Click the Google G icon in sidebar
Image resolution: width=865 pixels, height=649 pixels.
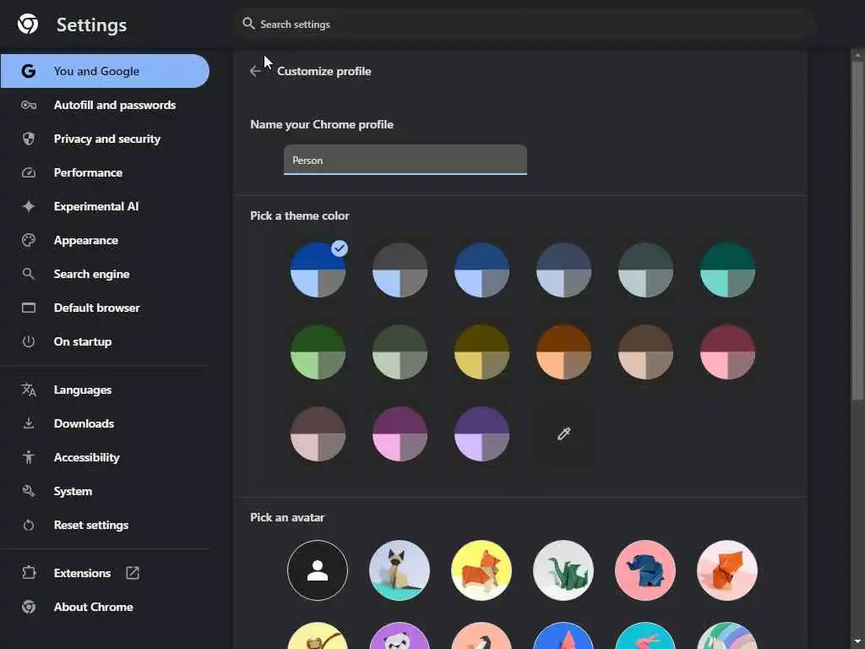pyautogui.click(x=29, y=71)
